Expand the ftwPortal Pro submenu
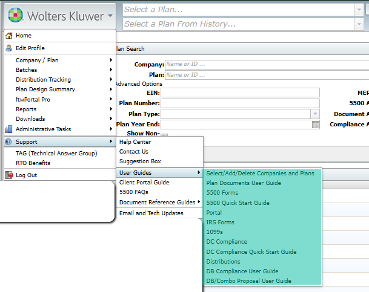The image size is (369, 292). 60,99
